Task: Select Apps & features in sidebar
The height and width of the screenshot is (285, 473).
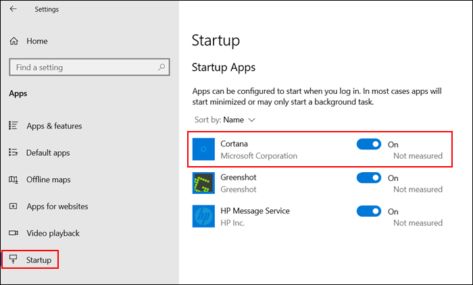Action: (x=54, y=126)
